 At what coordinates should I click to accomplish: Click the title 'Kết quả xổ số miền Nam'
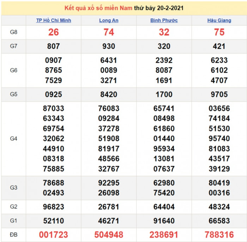[x=98, y=8]
